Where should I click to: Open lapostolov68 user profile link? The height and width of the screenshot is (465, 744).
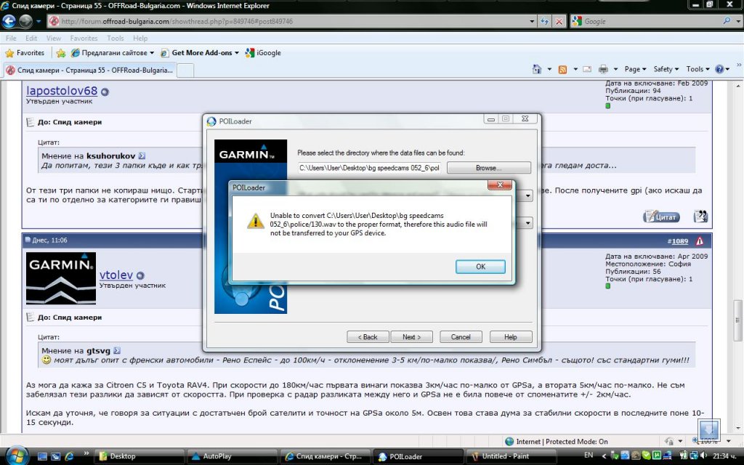coord(62,91)
